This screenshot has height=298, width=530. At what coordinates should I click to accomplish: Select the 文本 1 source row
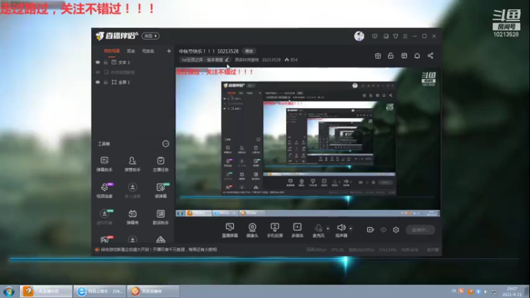133,62
